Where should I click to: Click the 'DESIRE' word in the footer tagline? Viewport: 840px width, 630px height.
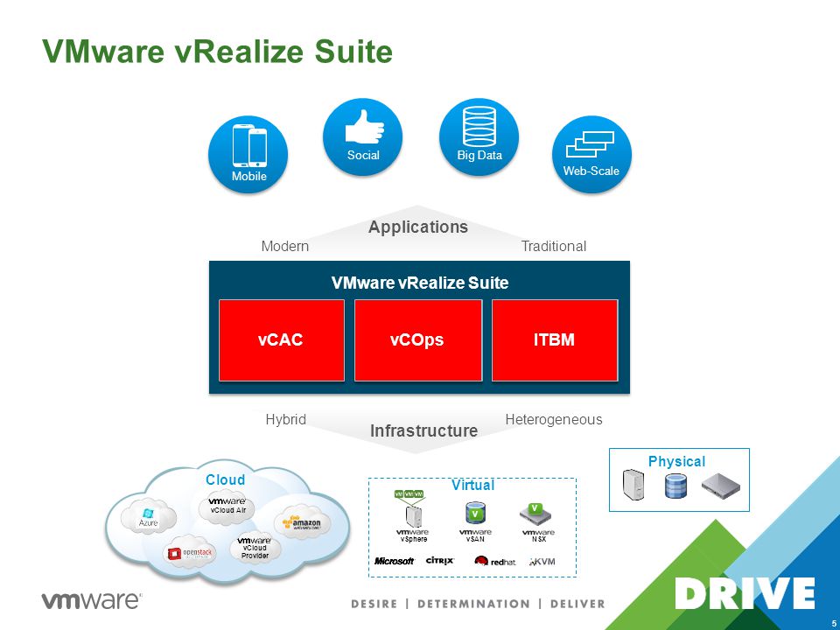coord(374,604)
